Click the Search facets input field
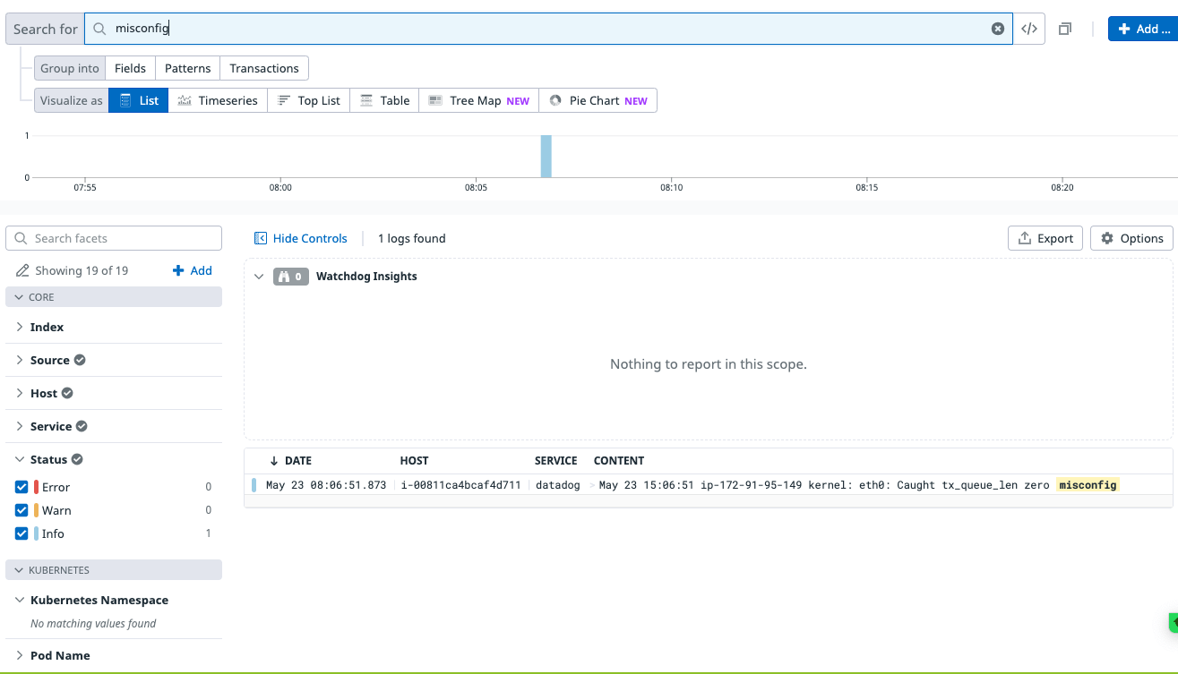1178x674 pixels. point(114,238)
